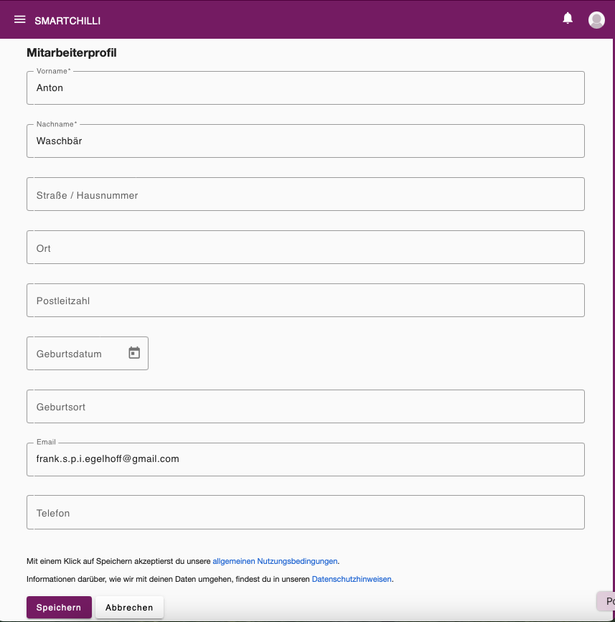Open the Geburtsdatum calendar picker icon
Viewport: 615px width, 622px height.
pyautogui.click(x=134, y=353)
